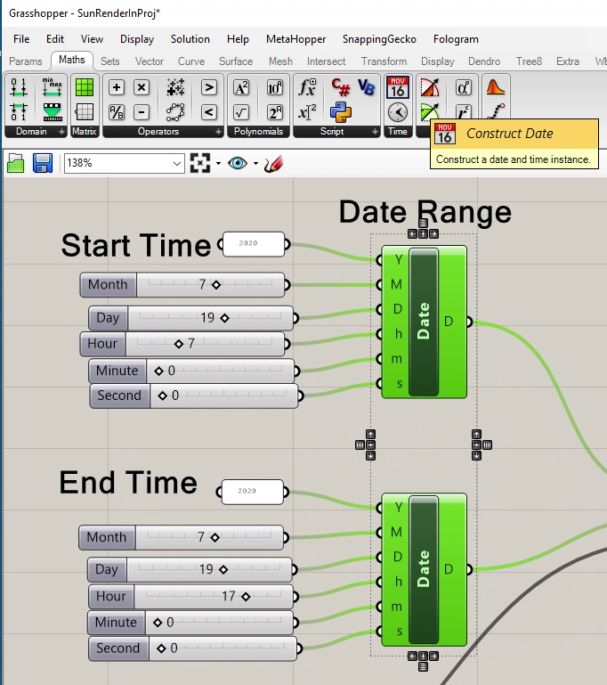Select the upper Date component
The width and height of the screenshot is (607, 685).
pos(424,322)
